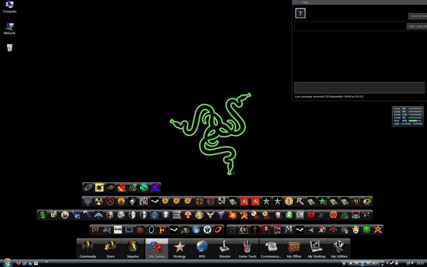Open the My Utilities dock tab

pyautogui.click(x=339, y=249)
